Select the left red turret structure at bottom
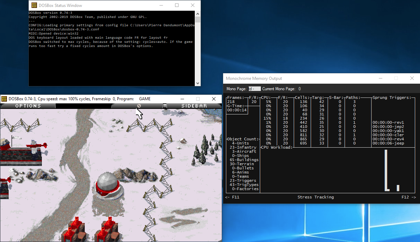Image resolution: width=420 pixels, height=242 pixels. [76, 229]
